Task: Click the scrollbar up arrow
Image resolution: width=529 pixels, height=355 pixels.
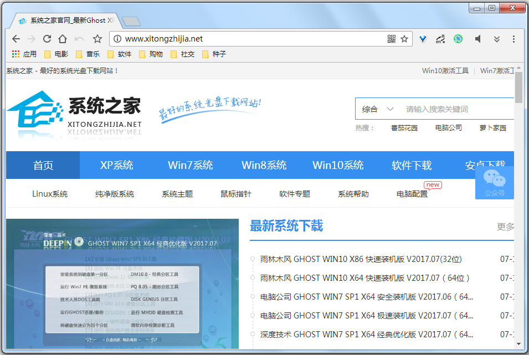Action: pyautogui.click(x=518, y=67)
